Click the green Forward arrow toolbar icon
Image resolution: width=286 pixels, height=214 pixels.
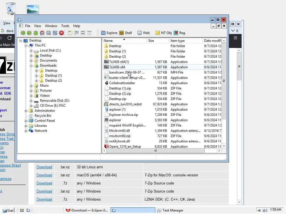click(x=29, y=33)
